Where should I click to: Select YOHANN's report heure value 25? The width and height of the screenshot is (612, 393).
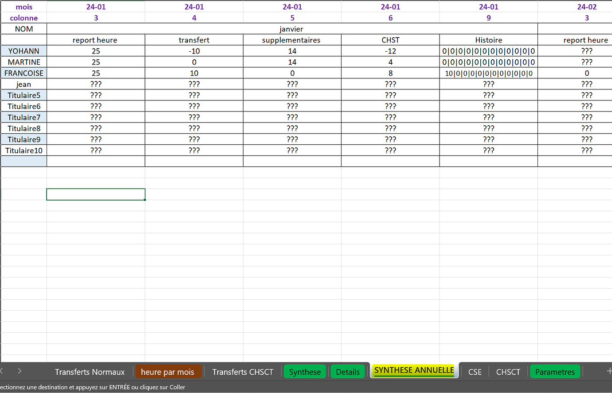click(x=95, y=50)
